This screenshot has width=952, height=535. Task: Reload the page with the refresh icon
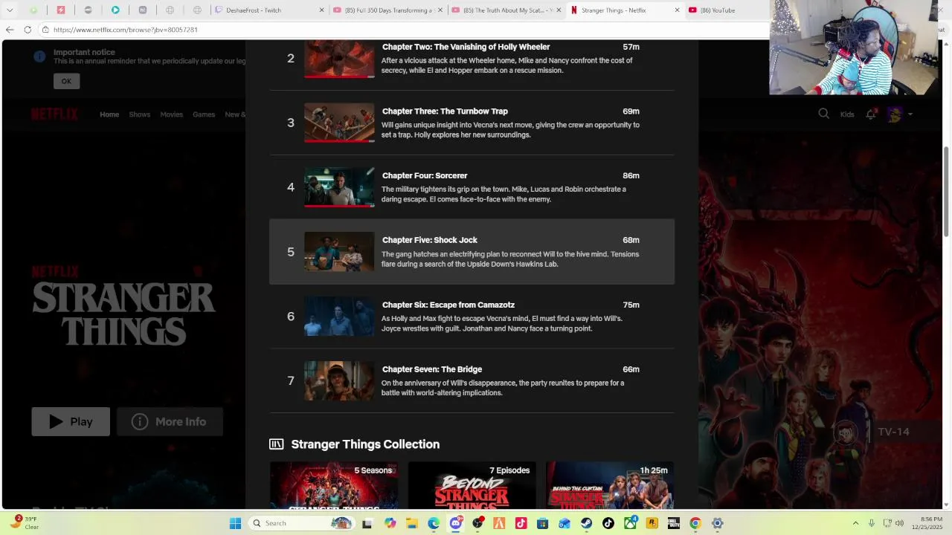28,30
